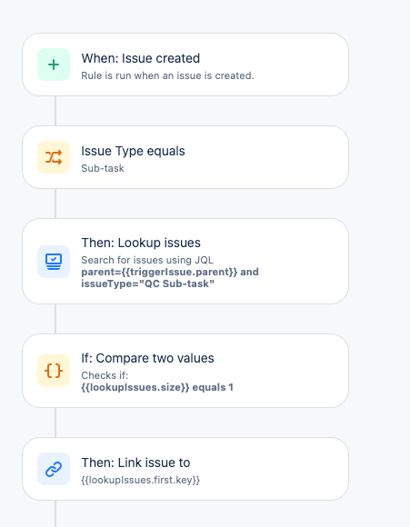Open the 'Then: Link issue to' title
Viewport: 410px width, 527px height.
[135, 462]
